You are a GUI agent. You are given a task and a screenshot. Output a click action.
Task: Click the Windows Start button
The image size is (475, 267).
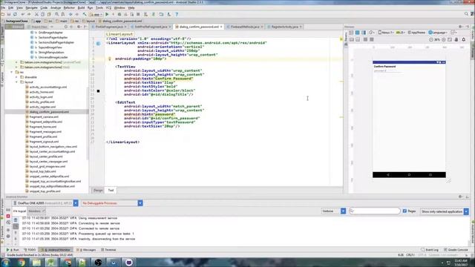coord(6,262)
